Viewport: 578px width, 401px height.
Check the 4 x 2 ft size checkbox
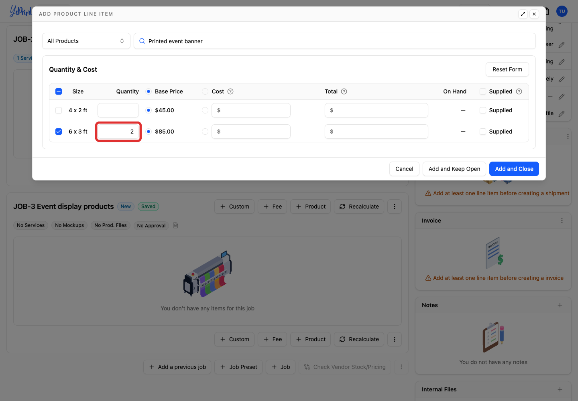(59, 110)
